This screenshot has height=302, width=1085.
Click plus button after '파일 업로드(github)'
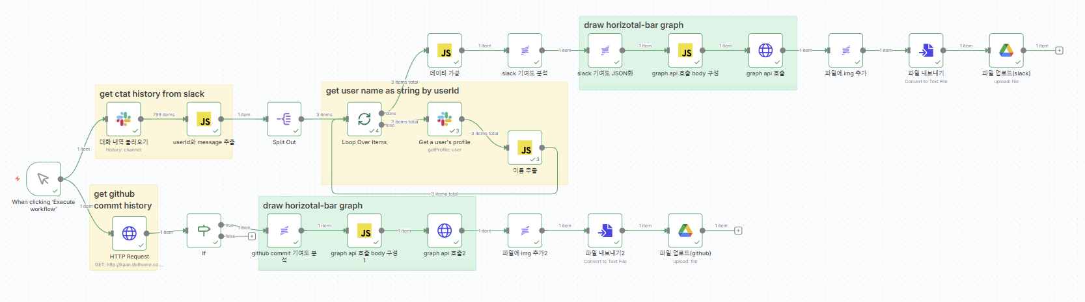click(x=738, y=231)
